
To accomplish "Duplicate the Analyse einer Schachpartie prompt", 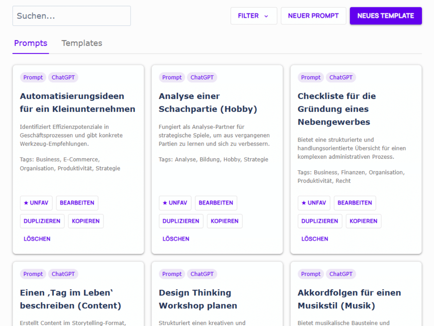I will (x=181, y=221).
